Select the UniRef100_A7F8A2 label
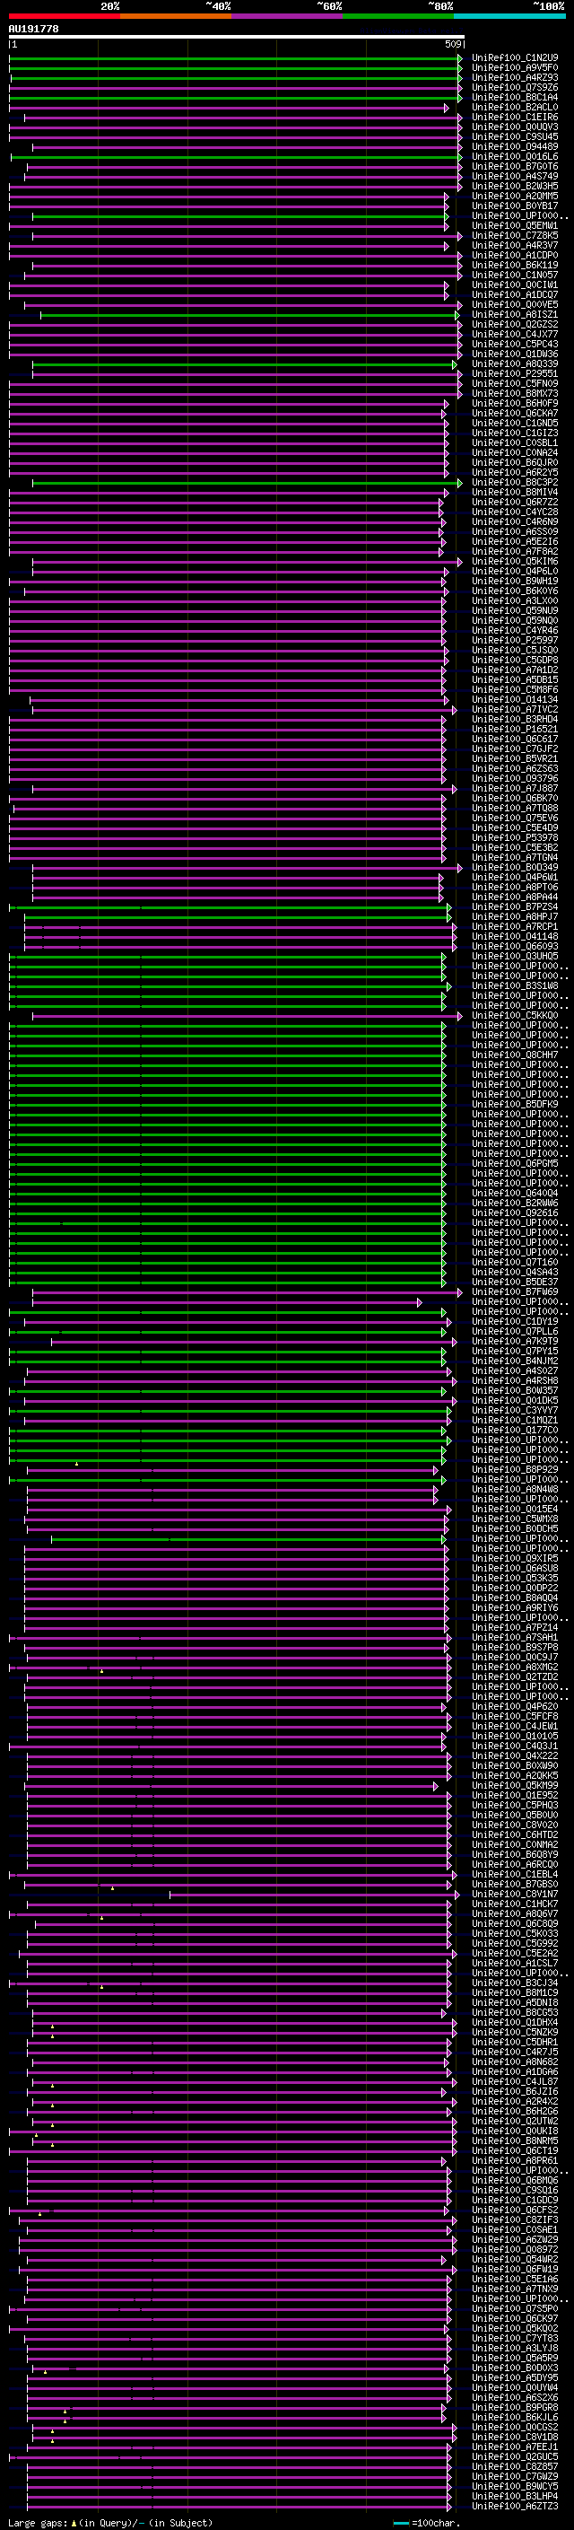 click(x=515, y=552)
